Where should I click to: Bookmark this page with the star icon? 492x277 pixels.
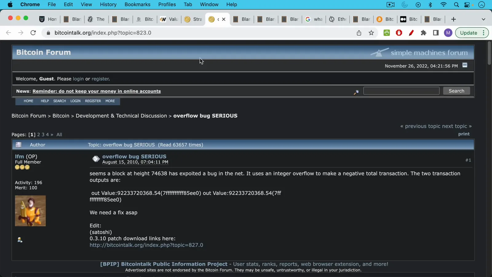click(x=371, y=33)
